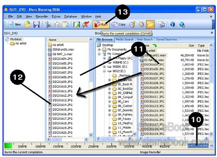Open the Window menu
The image size is (217, 157).
click(86, 17)
